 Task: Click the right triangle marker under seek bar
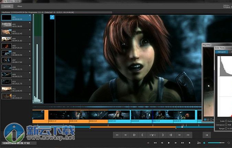coord(176,128)
